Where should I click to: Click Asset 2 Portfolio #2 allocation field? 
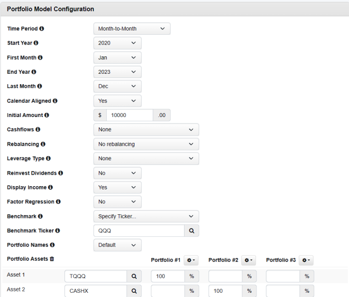point(225,291)
